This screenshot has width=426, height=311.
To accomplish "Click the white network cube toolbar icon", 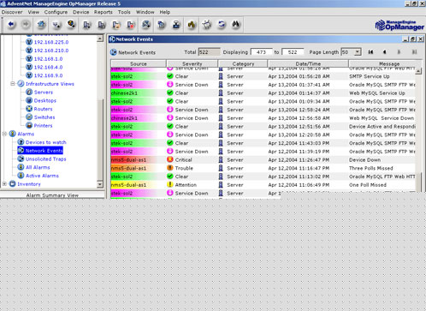I will click(207, 25).
